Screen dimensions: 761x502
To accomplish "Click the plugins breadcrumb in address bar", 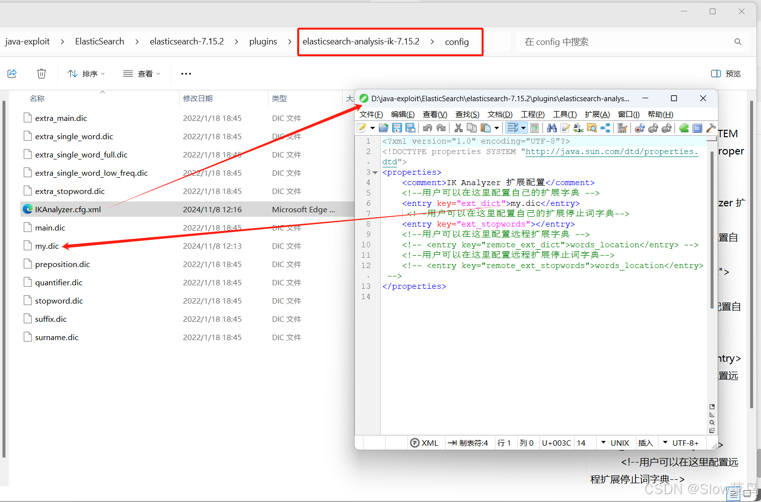I will [263, 41].
